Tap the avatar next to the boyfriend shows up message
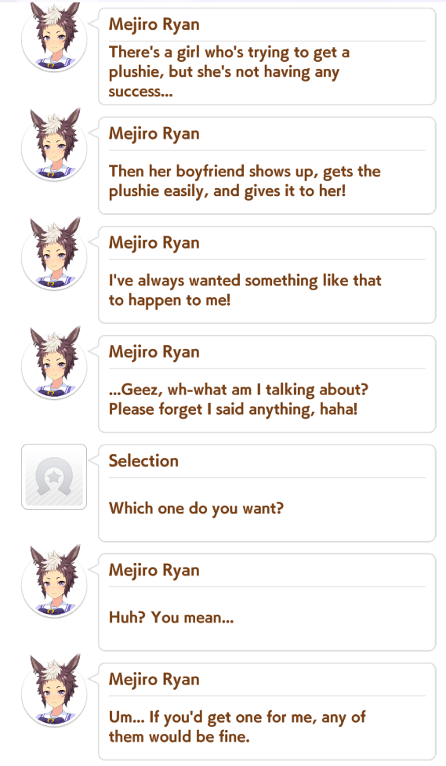 54,145
